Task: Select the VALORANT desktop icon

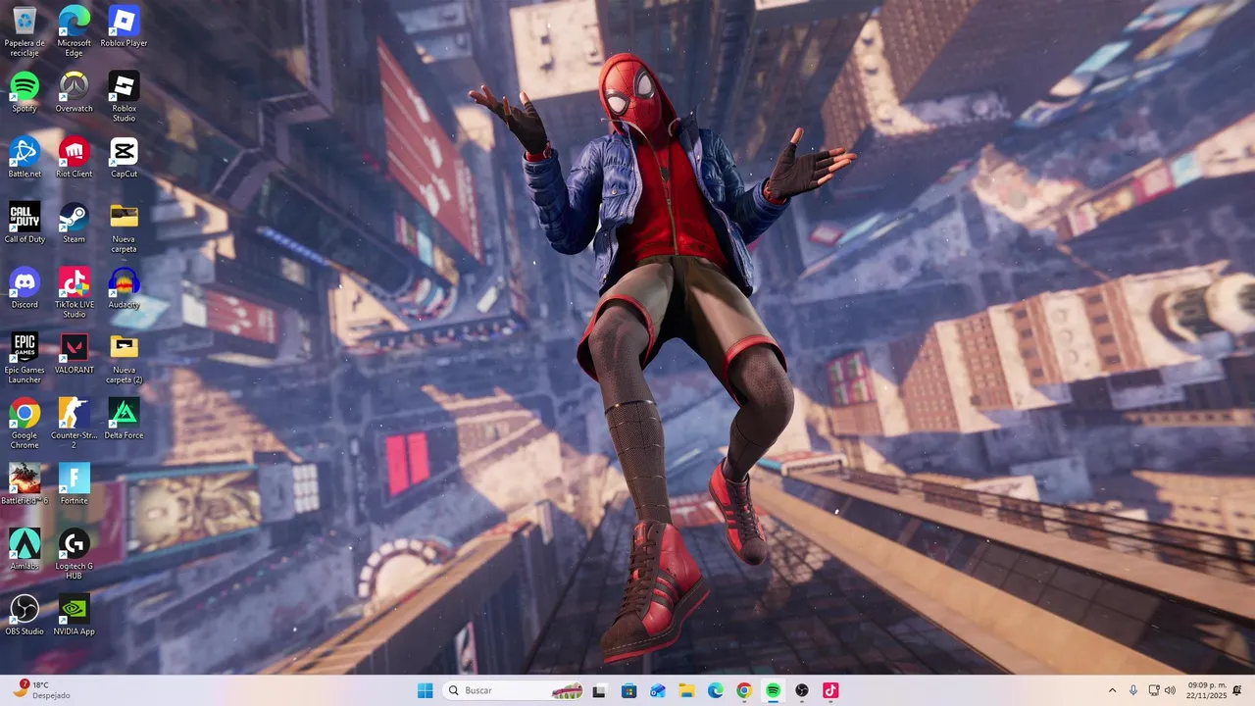Action: [74, 354]
